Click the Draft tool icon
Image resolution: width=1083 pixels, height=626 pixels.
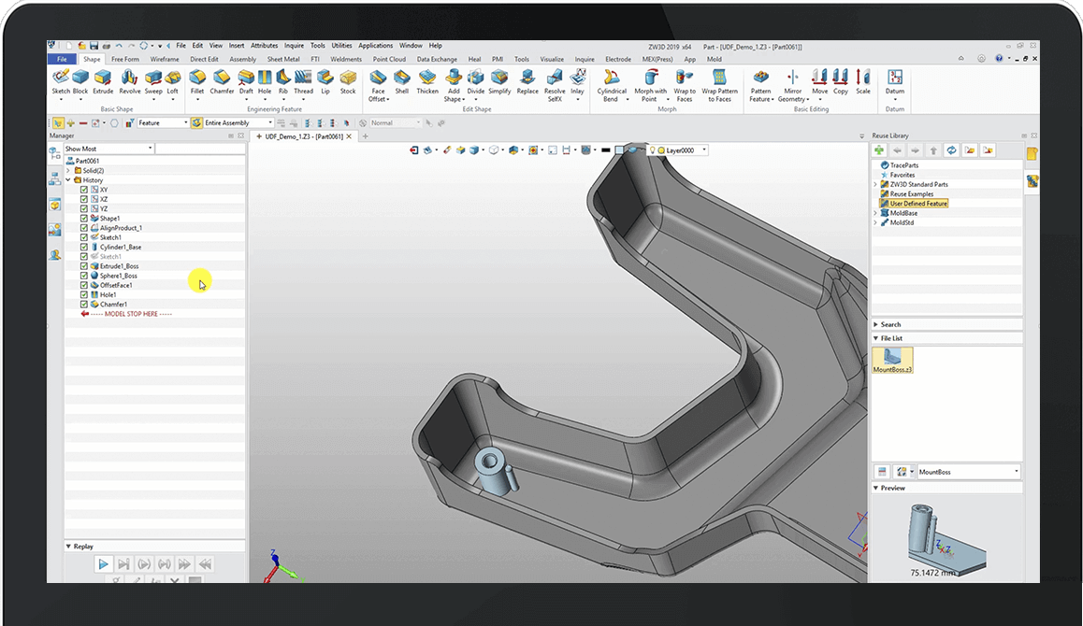click(246, 82)
